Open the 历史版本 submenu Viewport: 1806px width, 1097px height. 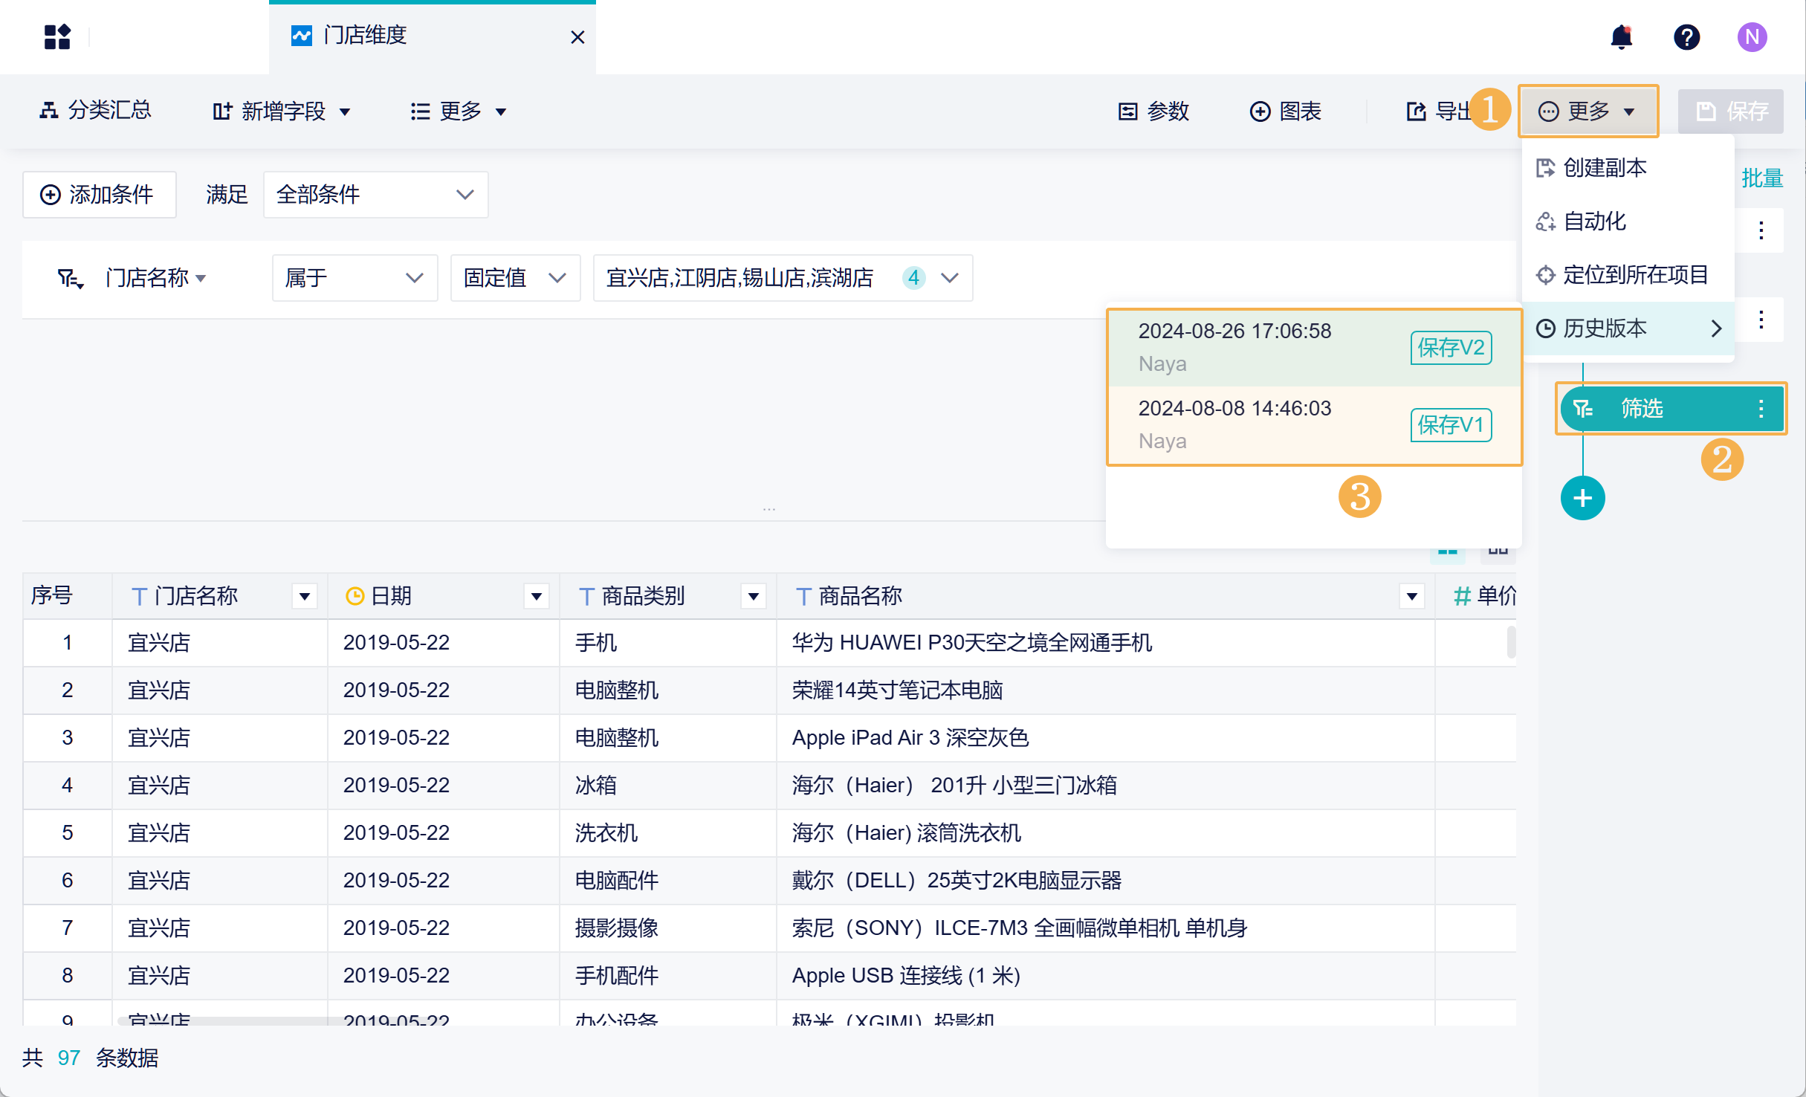click(1628, 329)
